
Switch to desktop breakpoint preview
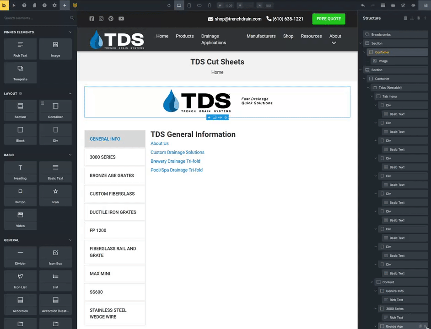click(x=179, y=5)
